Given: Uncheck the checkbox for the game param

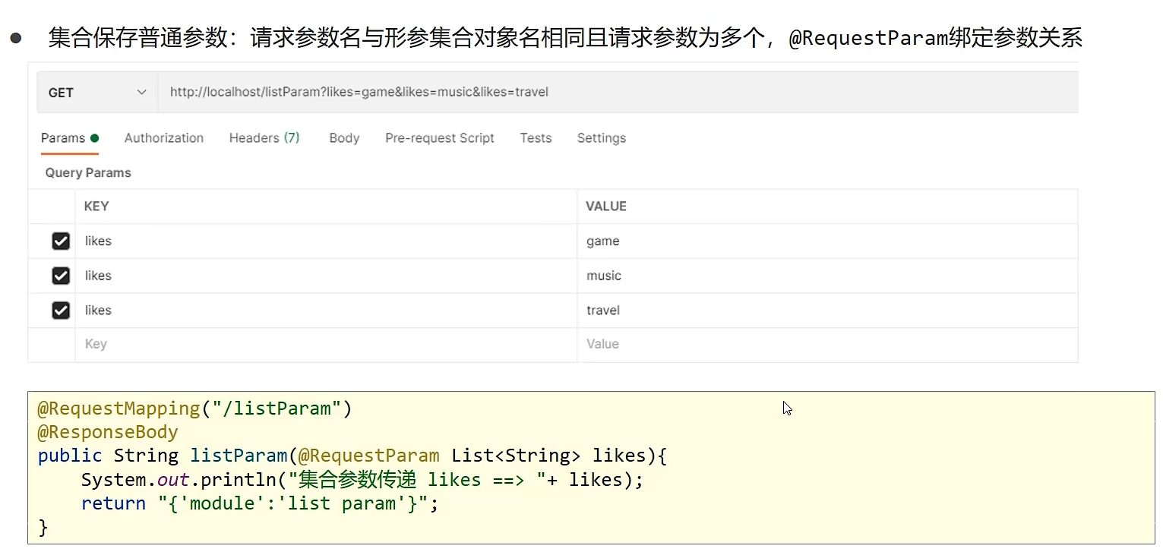Looking at the screenshot, I should [x=61, y=241].
